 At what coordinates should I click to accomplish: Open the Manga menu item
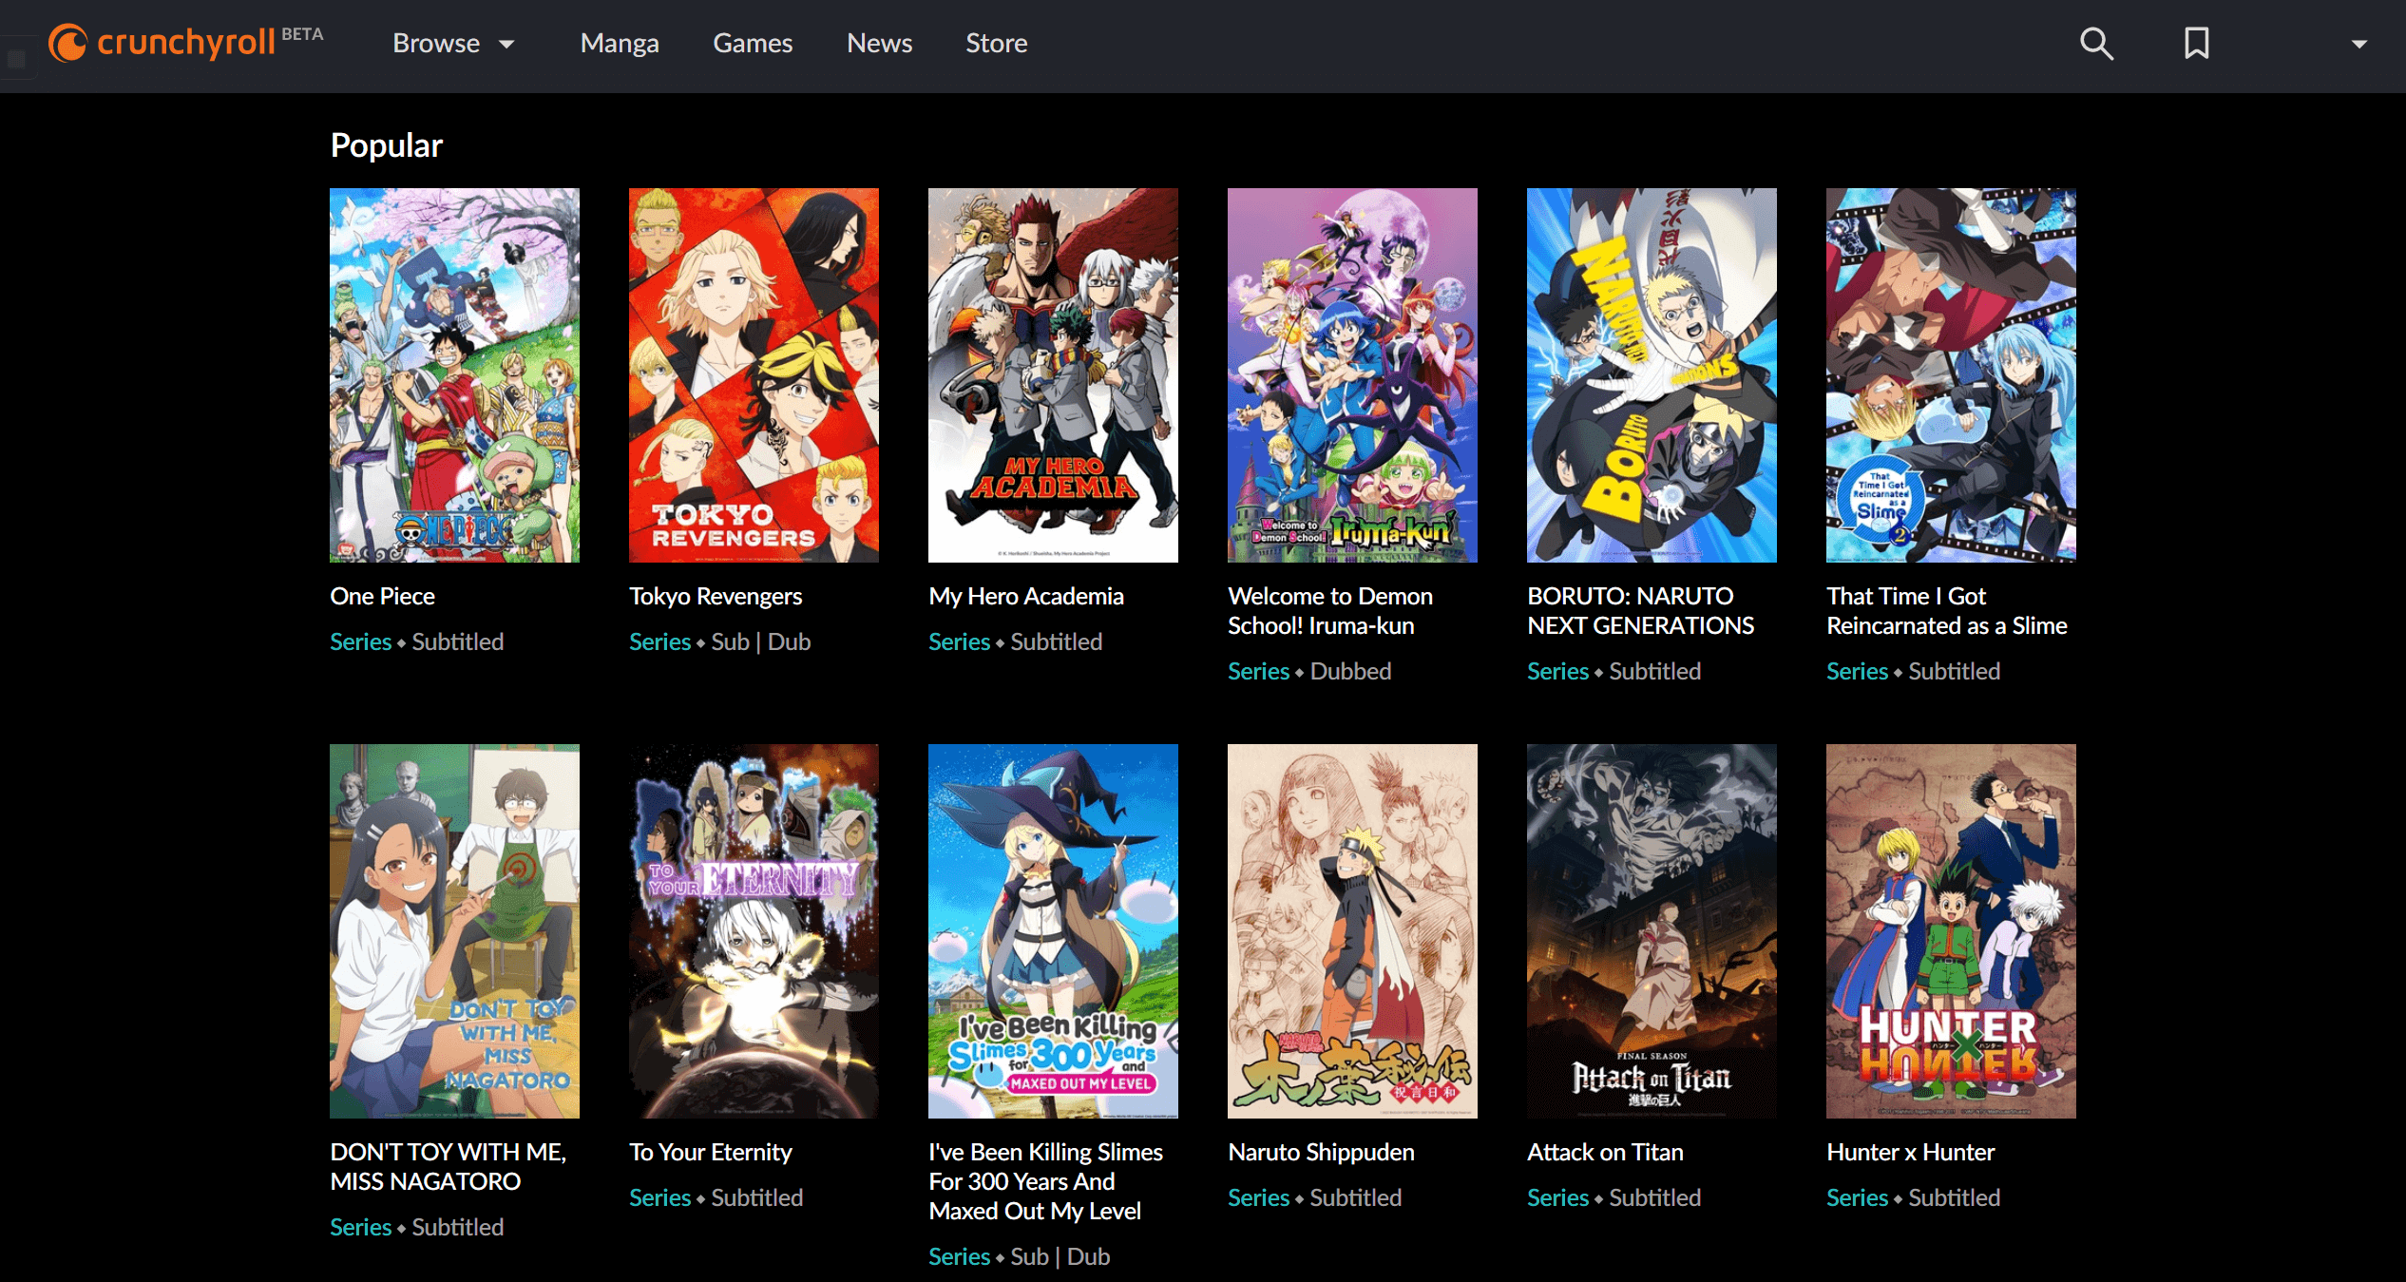coord(620,43)
